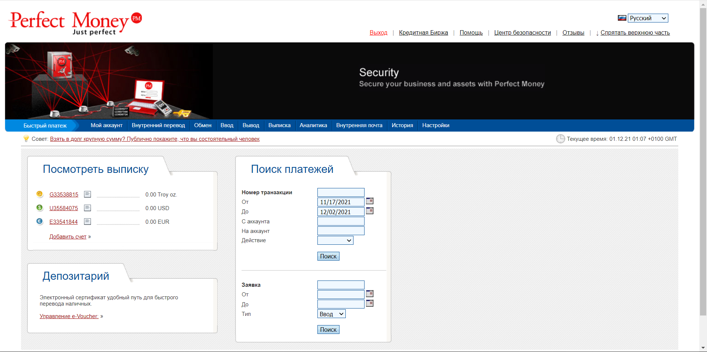The image size is (707, 352).
Task: Open Внутренний перевод menu item
Action: pos(158,125)
